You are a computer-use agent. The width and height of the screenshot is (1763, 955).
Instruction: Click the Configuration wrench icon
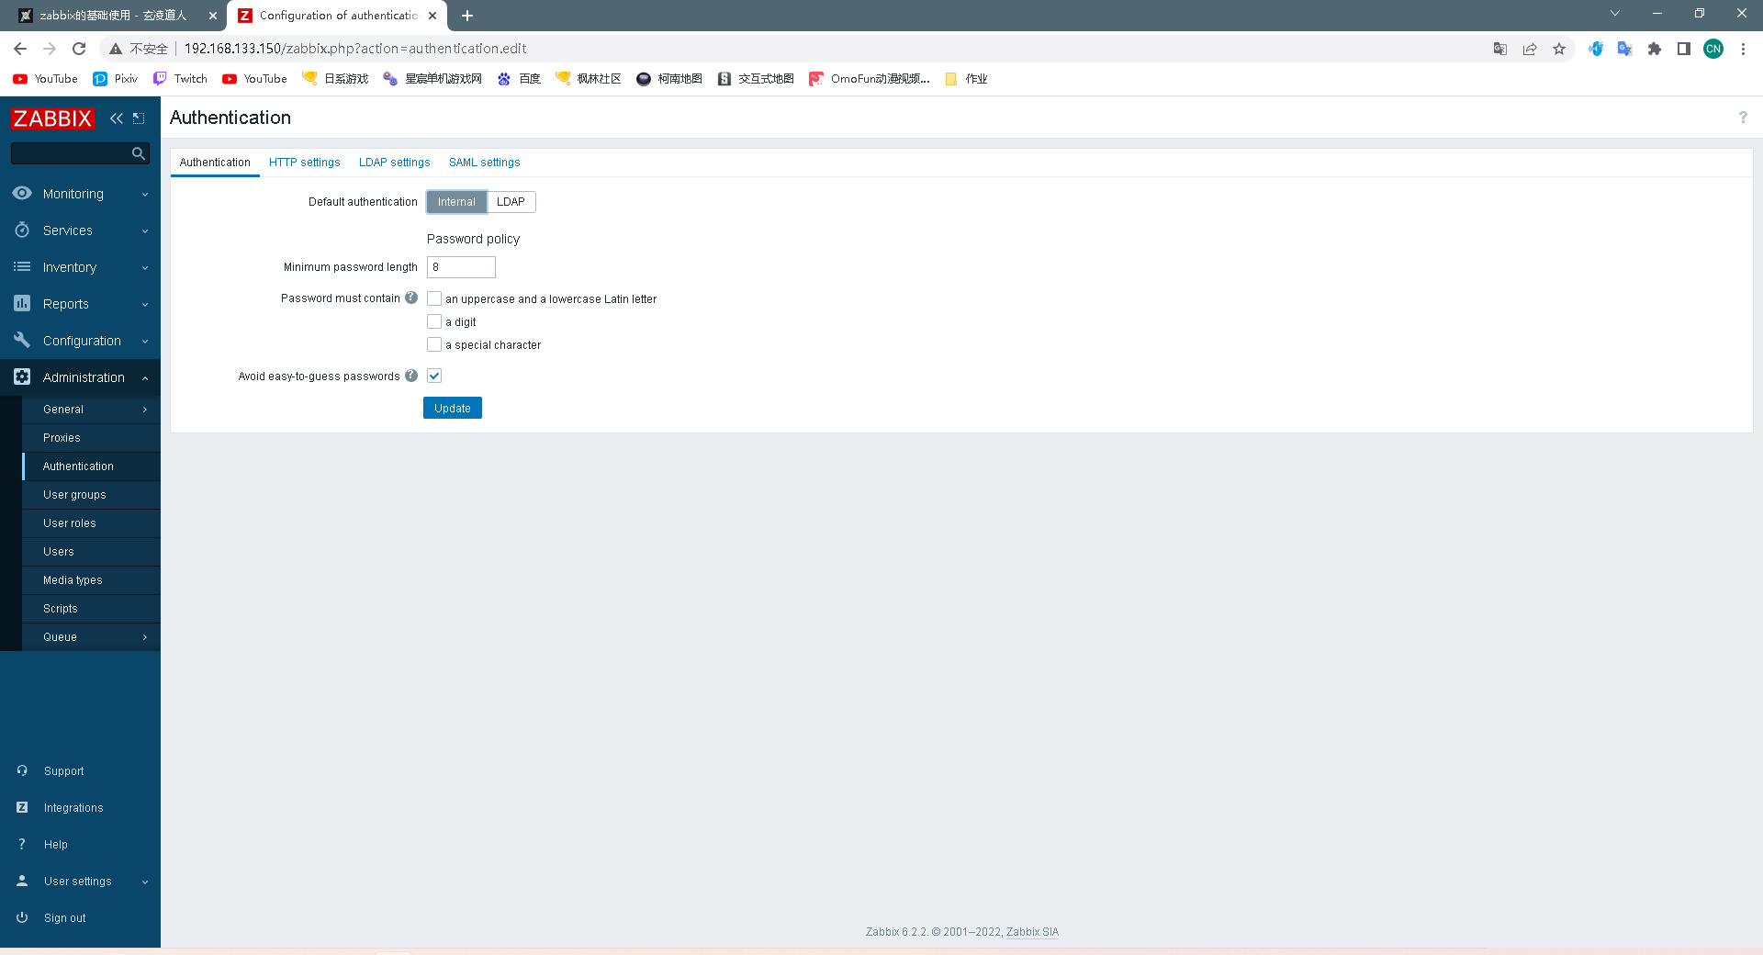(x=22, y=340)
